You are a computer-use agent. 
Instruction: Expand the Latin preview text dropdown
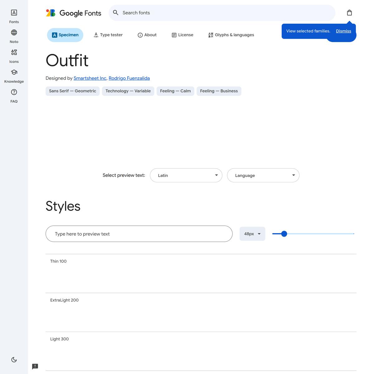(186, 175)
